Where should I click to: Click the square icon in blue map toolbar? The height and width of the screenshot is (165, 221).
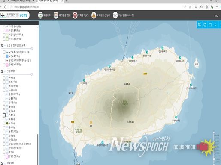coord(210,25)
